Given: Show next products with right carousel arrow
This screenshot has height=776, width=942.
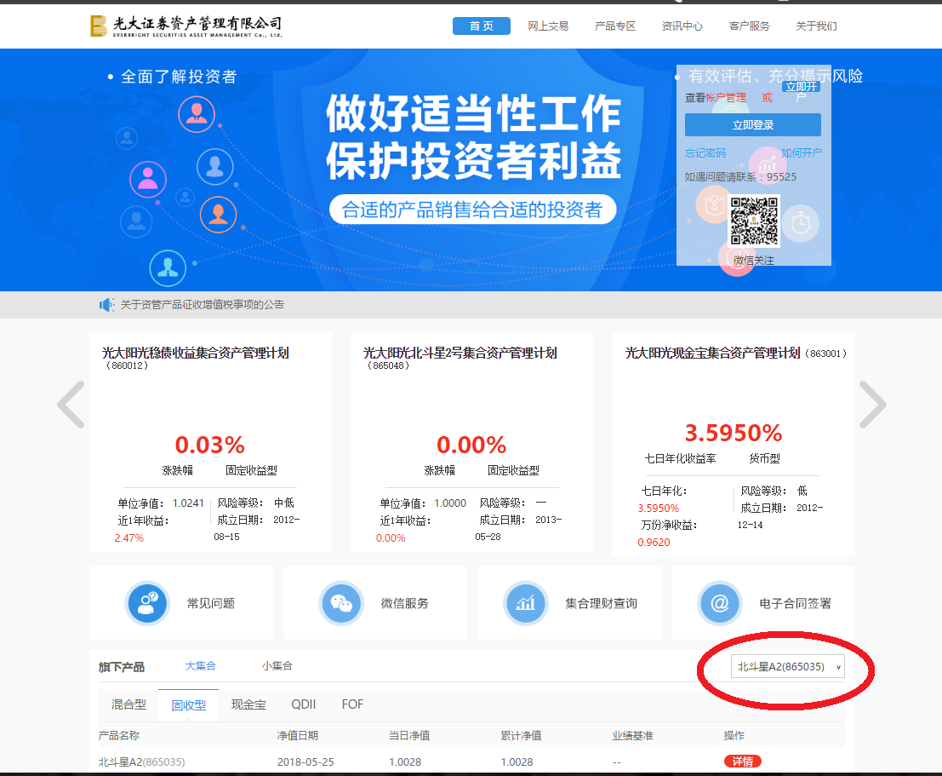Looking at the screenshot, I should (873, 405).
